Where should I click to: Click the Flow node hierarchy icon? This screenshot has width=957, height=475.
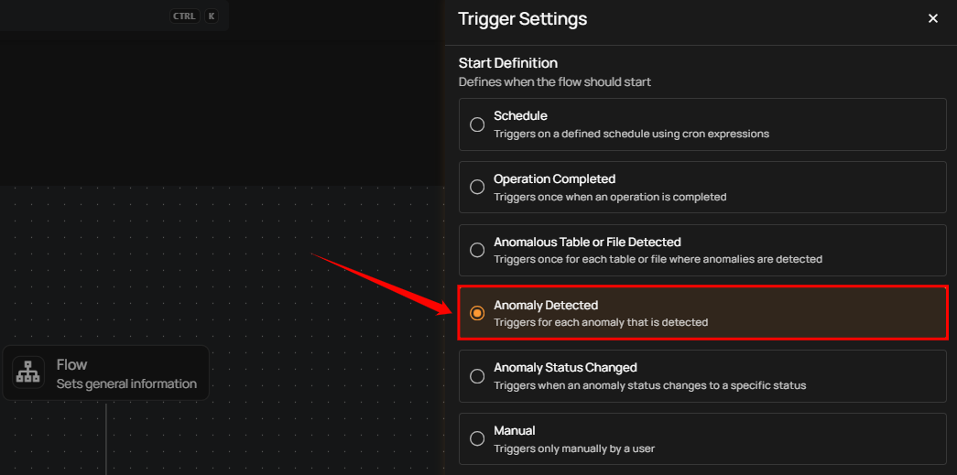(28, 372)
